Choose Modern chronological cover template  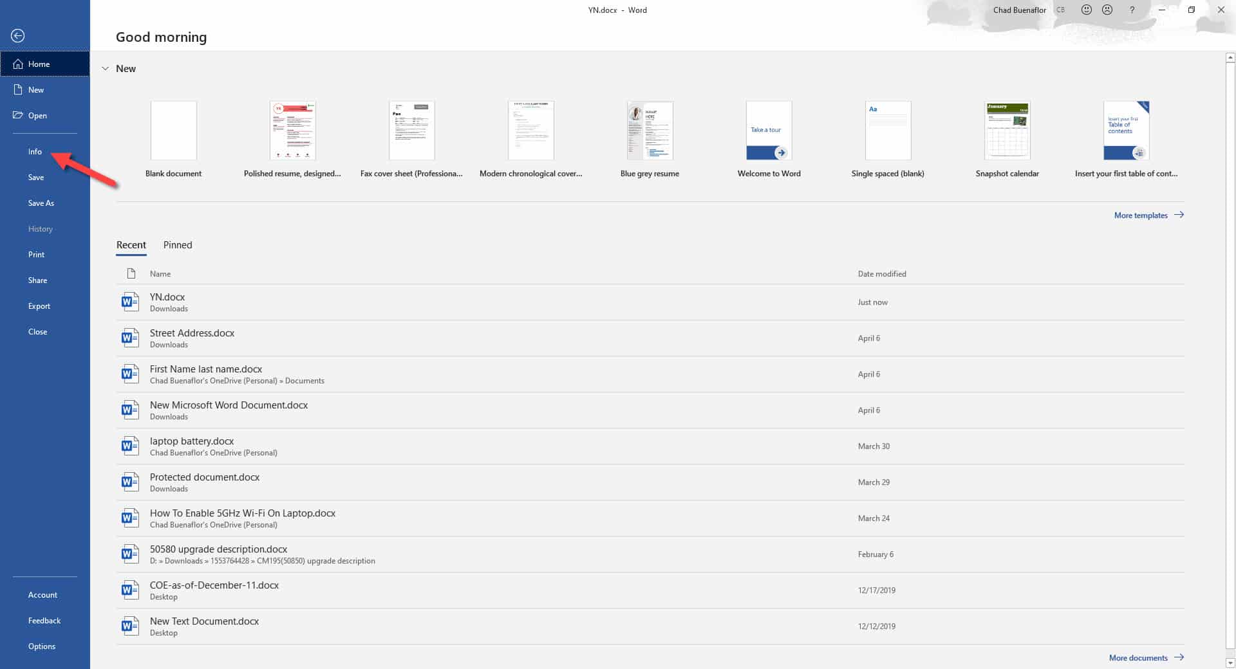pos(530,140)
